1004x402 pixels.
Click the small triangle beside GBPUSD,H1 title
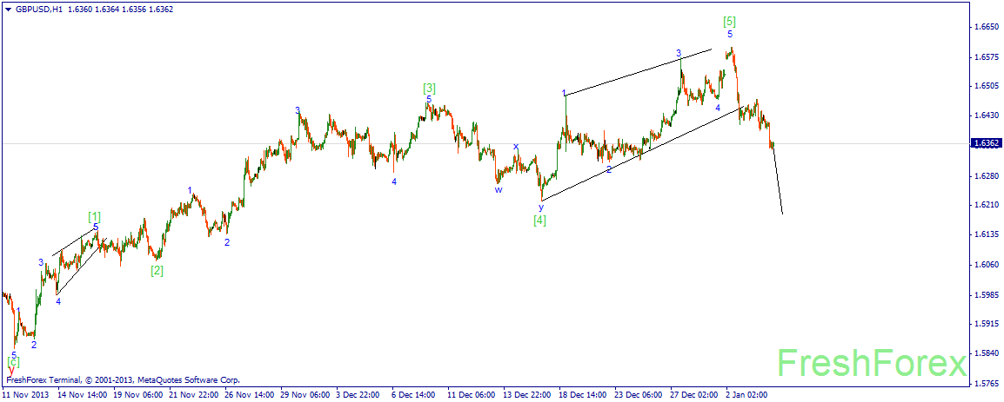5,10
